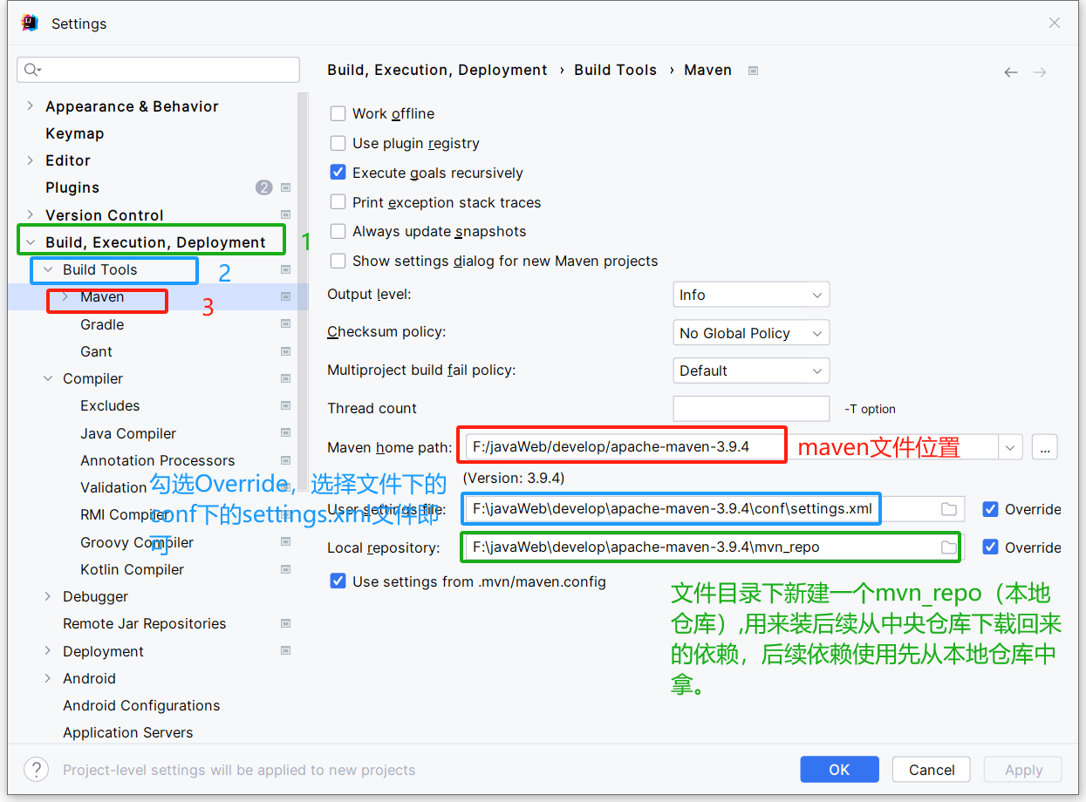Select Kotlin Compiler in the tree

(133, 569)
